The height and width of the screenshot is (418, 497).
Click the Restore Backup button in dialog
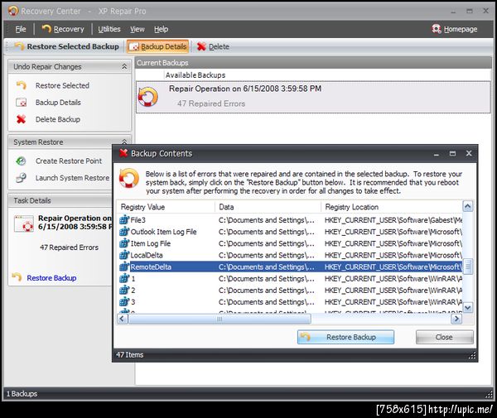(345, 337)
